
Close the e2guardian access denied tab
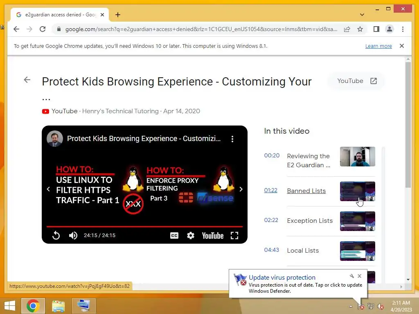pyautogui.click(x=102, y=15)
